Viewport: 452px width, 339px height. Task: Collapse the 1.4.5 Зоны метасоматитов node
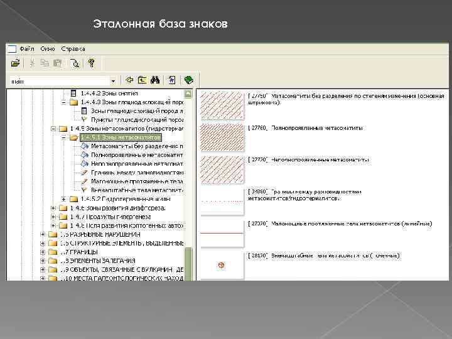[x=53, y=129]
